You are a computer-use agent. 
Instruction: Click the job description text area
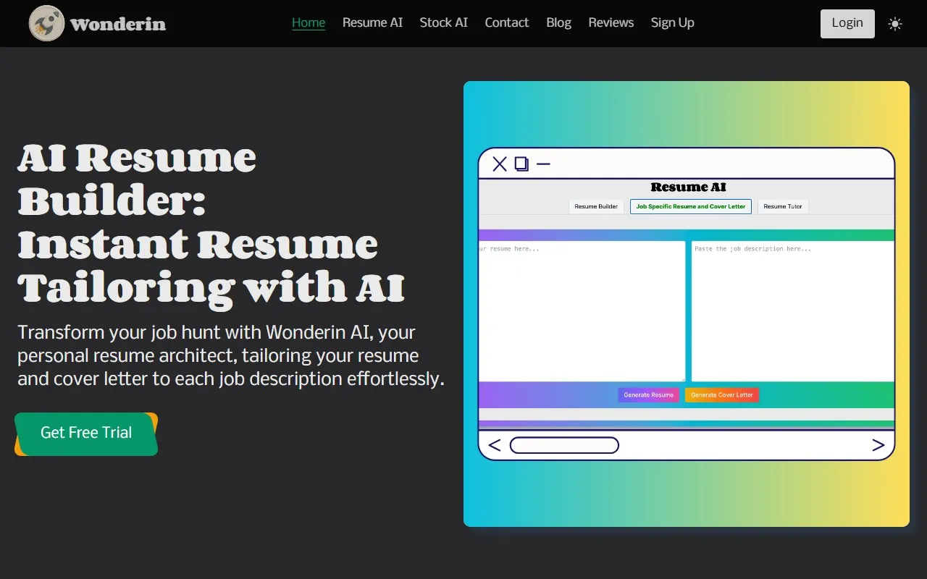792,311
